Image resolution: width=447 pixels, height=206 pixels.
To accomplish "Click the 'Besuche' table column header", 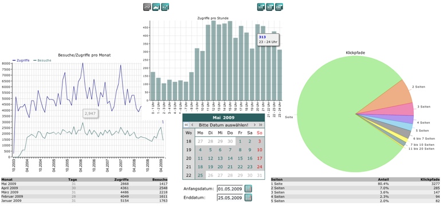I will [x=160, y=180].
